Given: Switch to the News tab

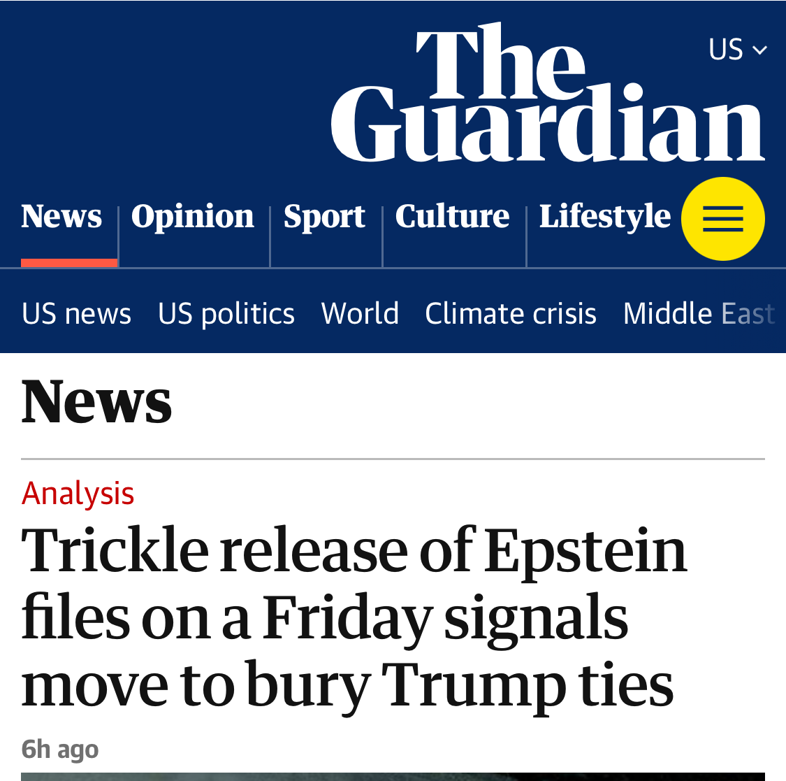Looking at the screenshot, I should (x=61, y=216).
